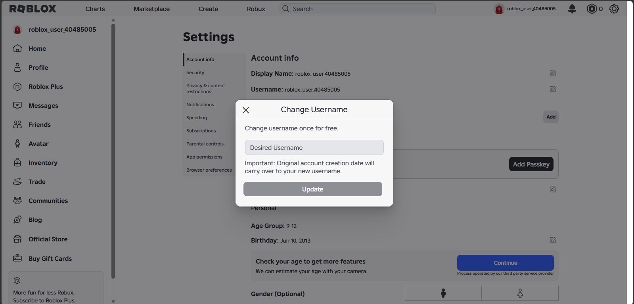Click the Profile person icon
Screen dimensions: 634x304
17,67
